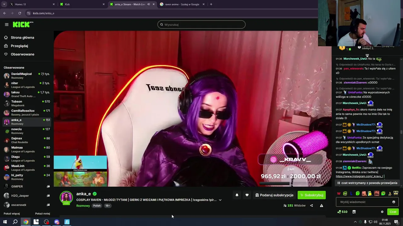The height and width of the screenshot is (226, 403).
Task: Toggle follow heart for anka_e
Action: (x=247, y=195)
